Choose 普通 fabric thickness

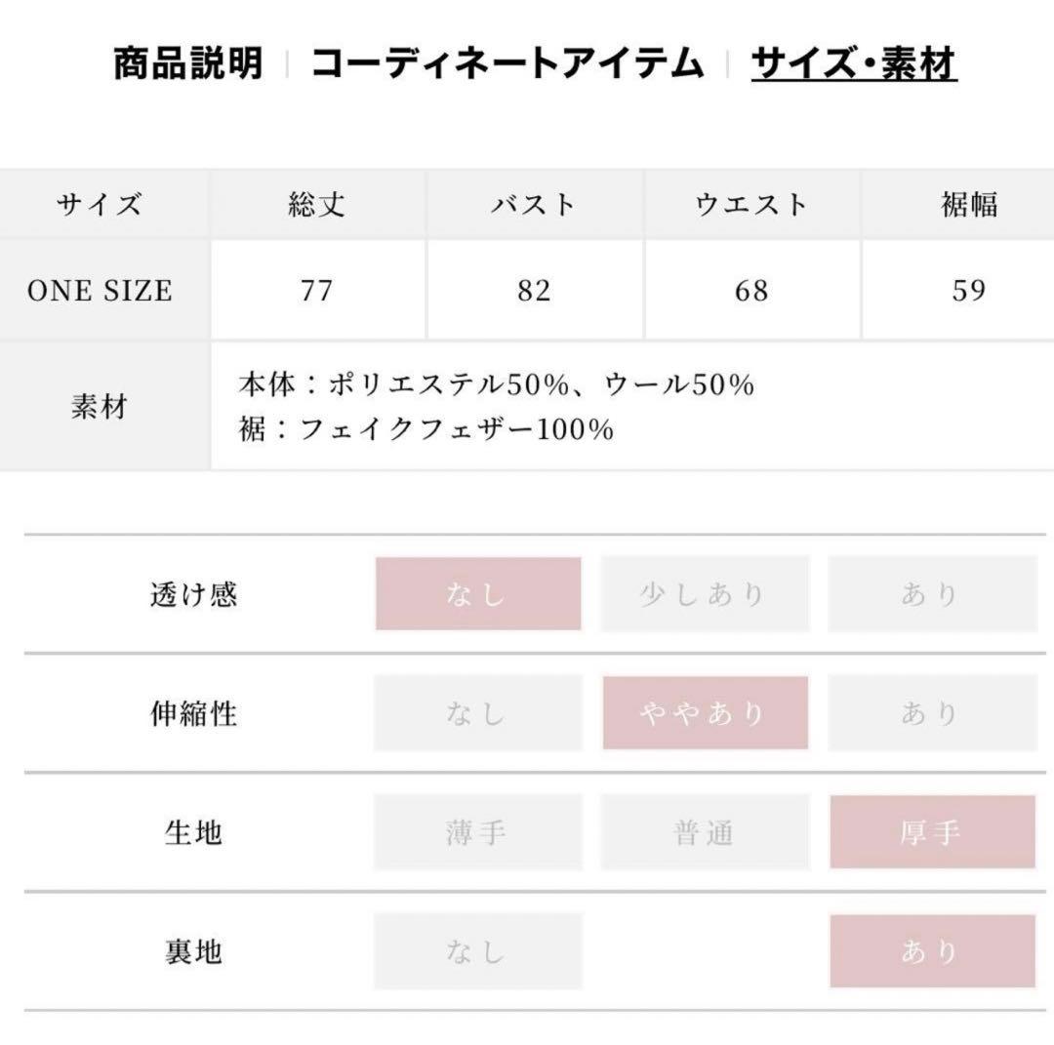click(705, 832)
